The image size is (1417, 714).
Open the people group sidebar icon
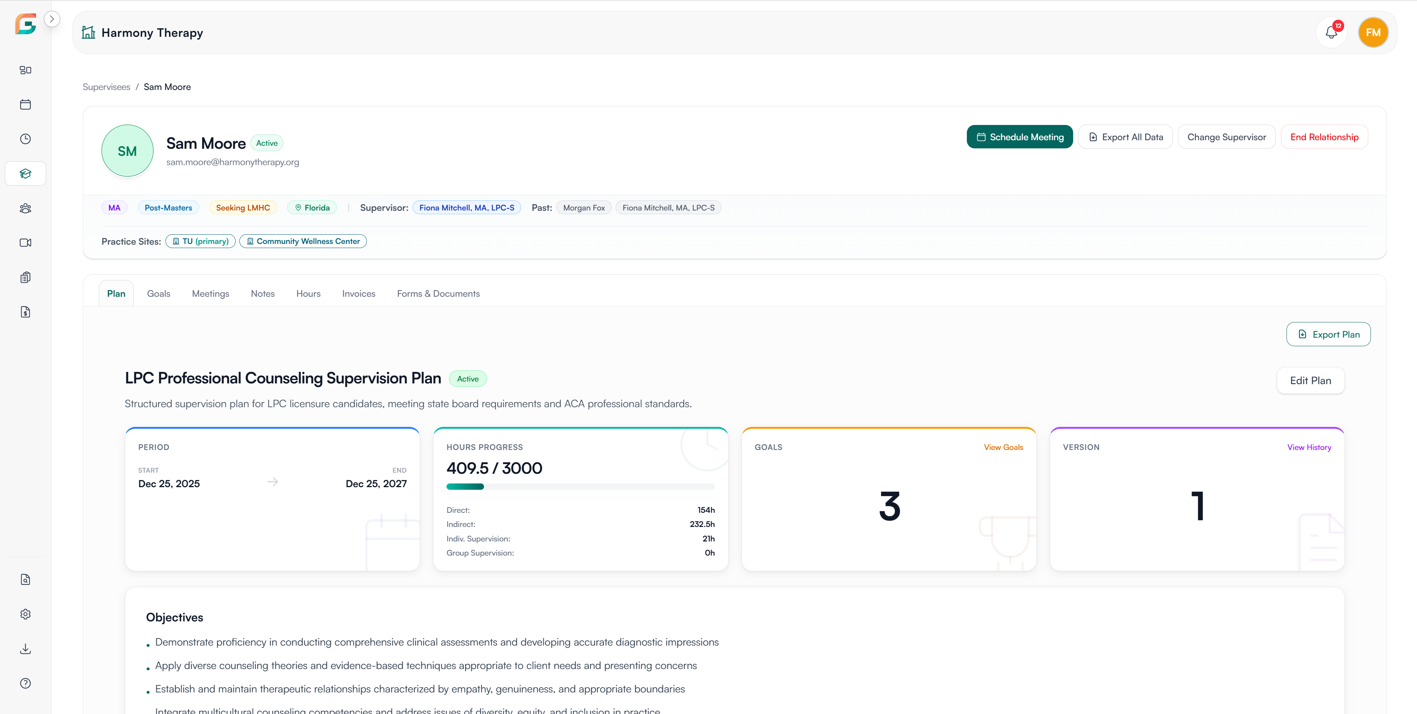pyautogui.click(x=25, y=208)
